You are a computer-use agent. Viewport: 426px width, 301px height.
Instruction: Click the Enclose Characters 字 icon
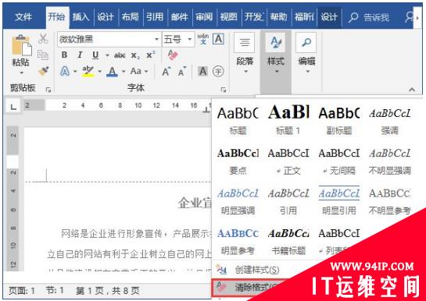218,72
